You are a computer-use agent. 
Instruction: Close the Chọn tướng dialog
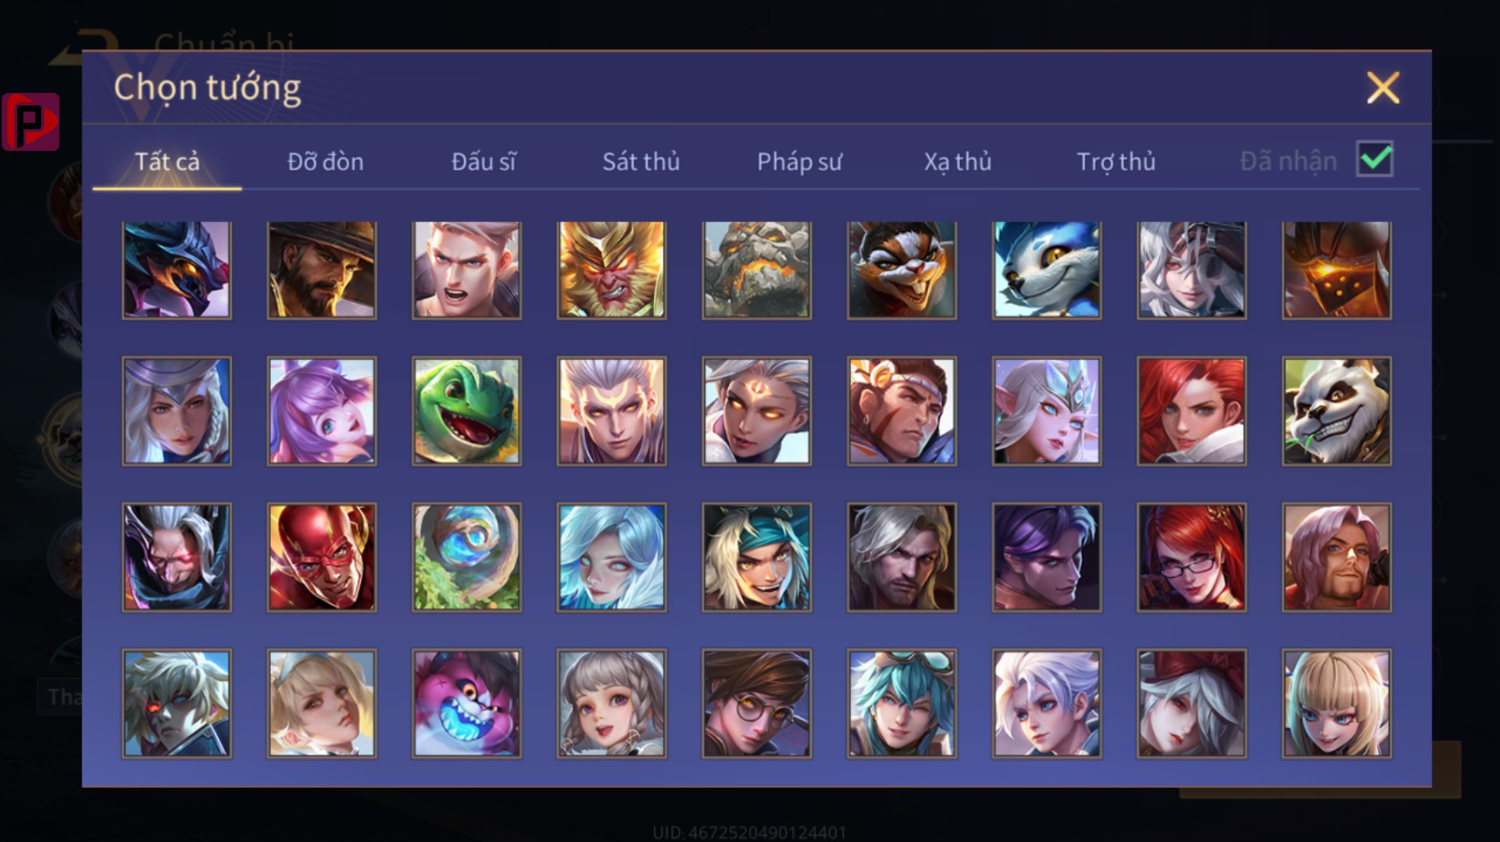[x=1383, y=87]
